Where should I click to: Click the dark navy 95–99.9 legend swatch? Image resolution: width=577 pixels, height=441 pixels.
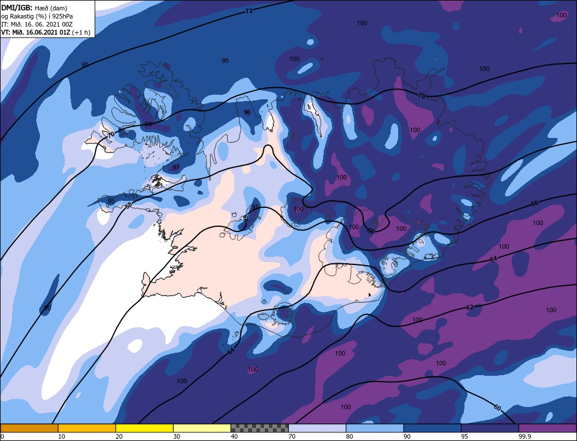pos(490,428)
